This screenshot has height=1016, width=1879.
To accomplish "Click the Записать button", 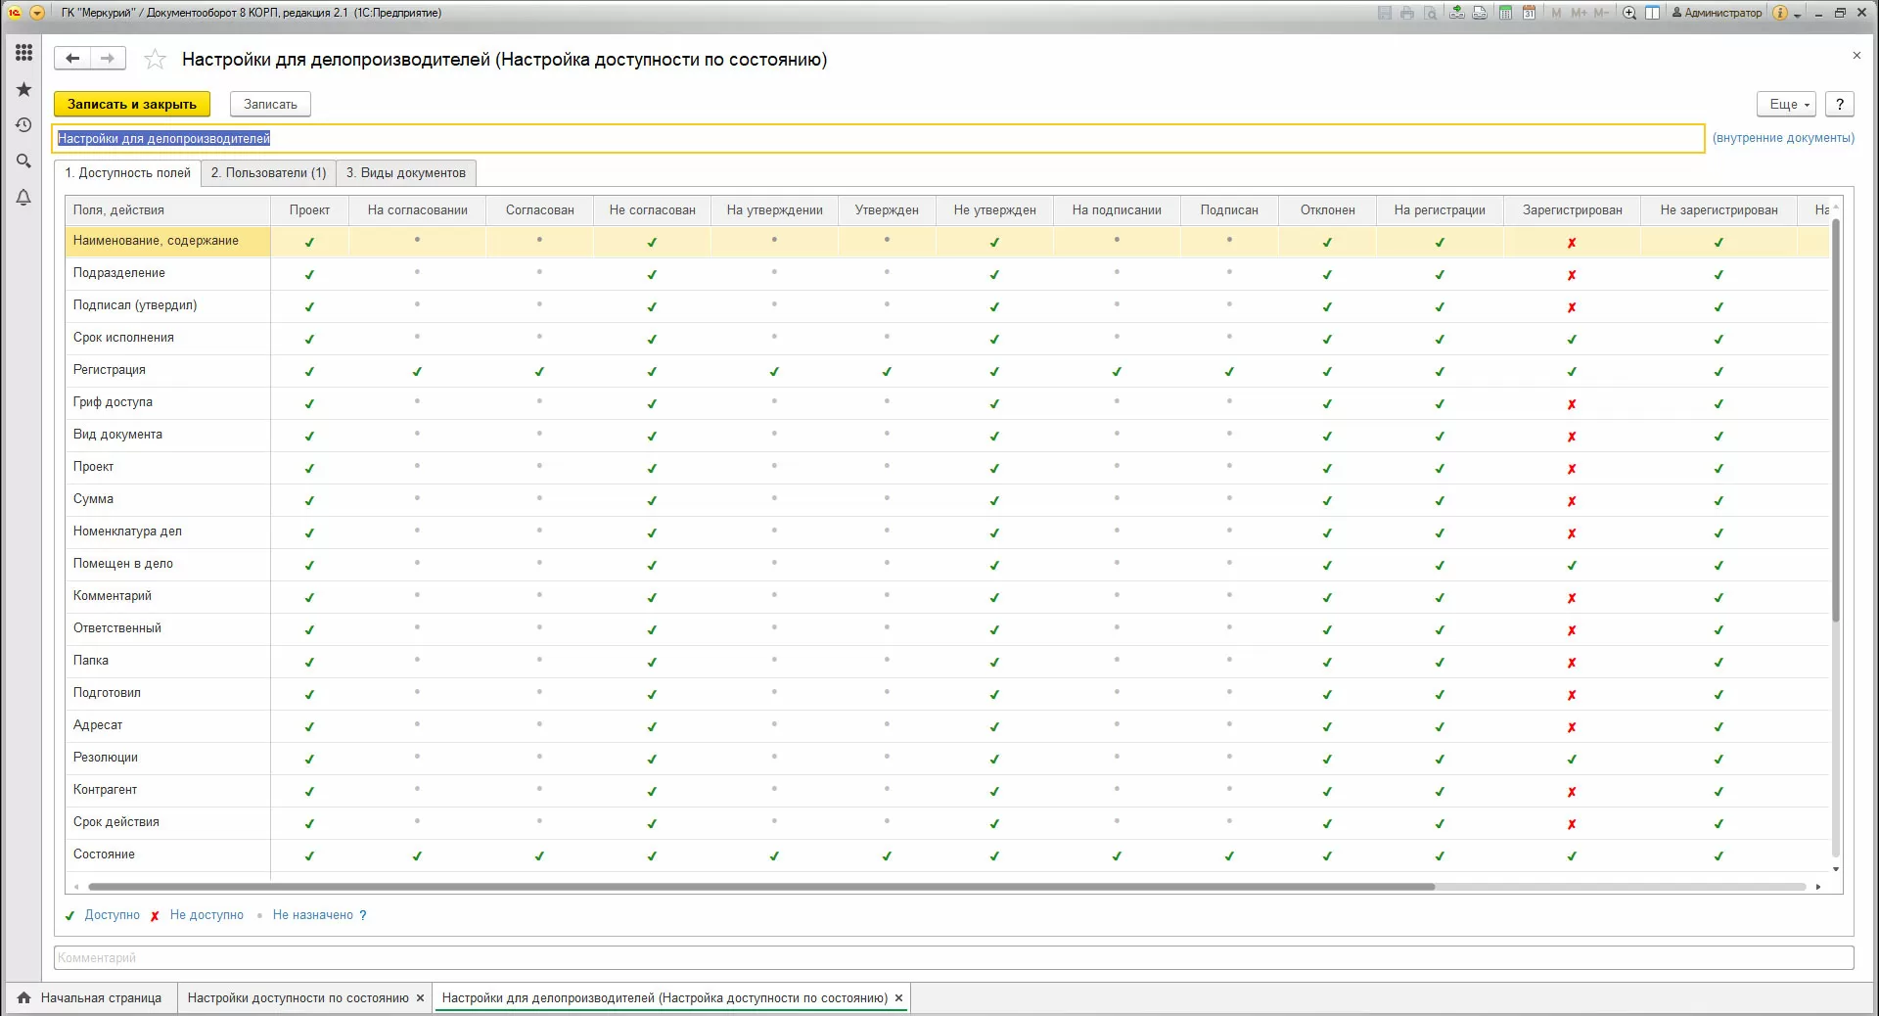I will [x=270, y=105].
